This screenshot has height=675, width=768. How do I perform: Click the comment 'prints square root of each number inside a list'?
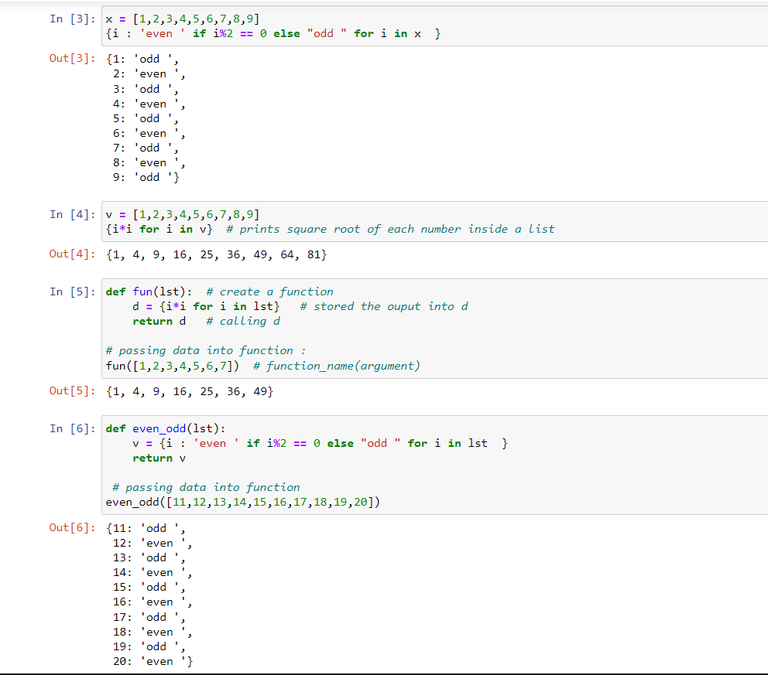[x=396, y=230]
